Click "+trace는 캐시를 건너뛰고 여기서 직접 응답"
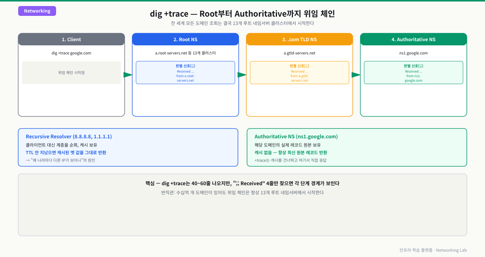This screenshot has width=485, height=257. (x=290, y=160)
